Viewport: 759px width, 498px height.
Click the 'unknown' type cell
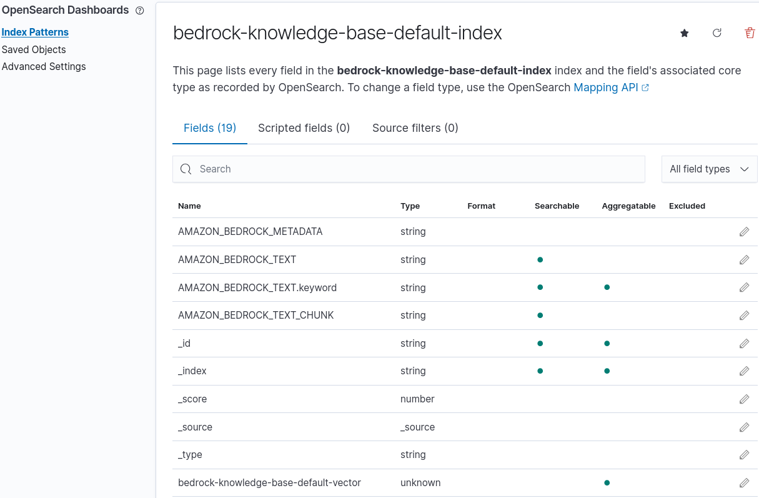[x=420, y=483]
